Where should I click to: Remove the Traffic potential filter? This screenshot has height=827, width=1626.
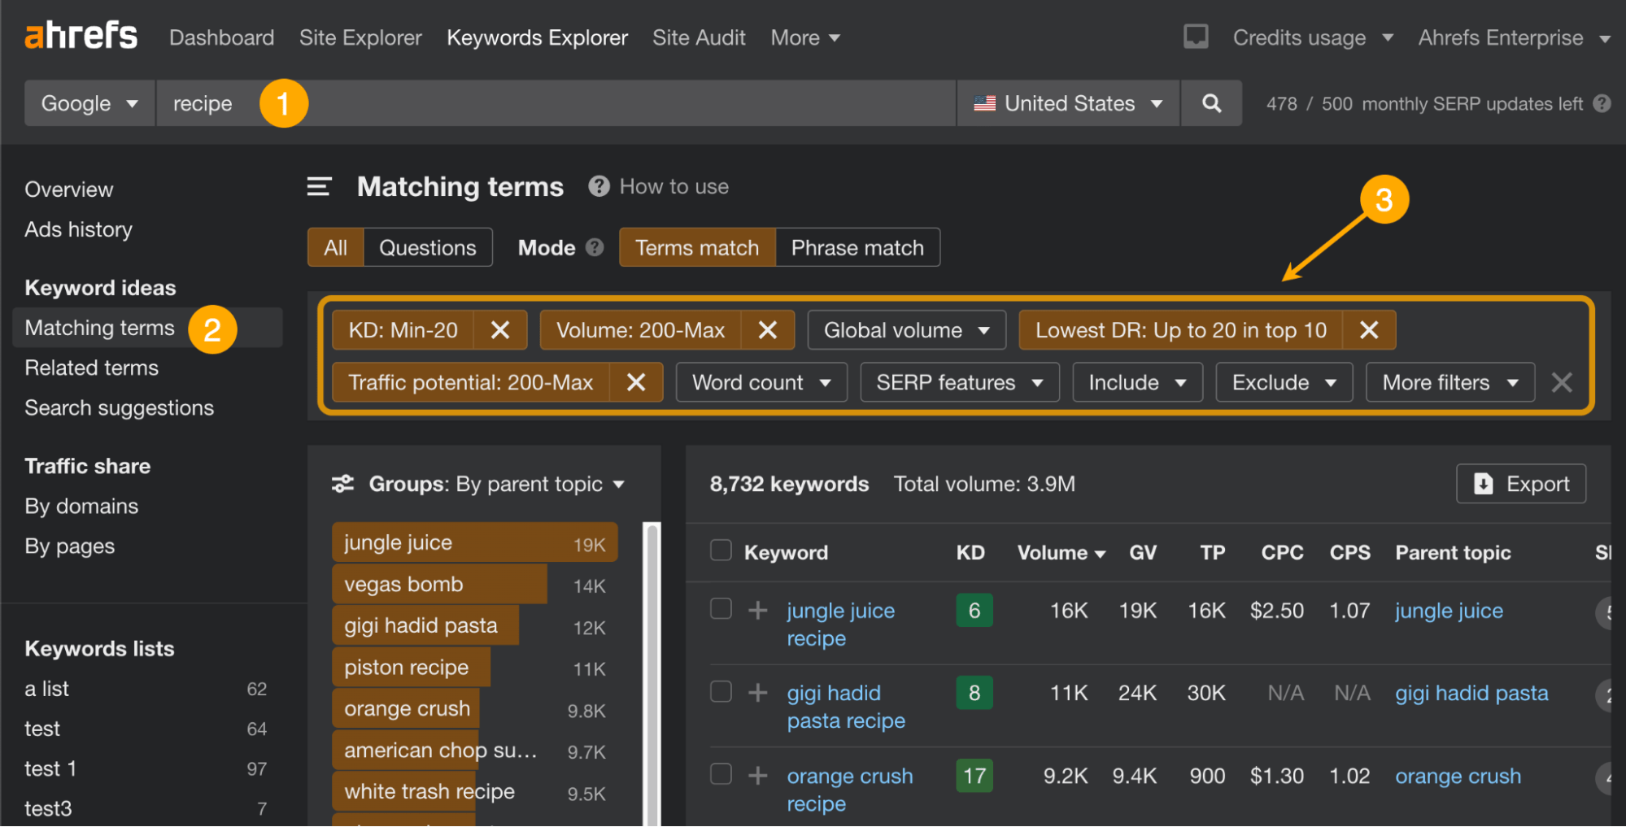(x=636, y=382)
